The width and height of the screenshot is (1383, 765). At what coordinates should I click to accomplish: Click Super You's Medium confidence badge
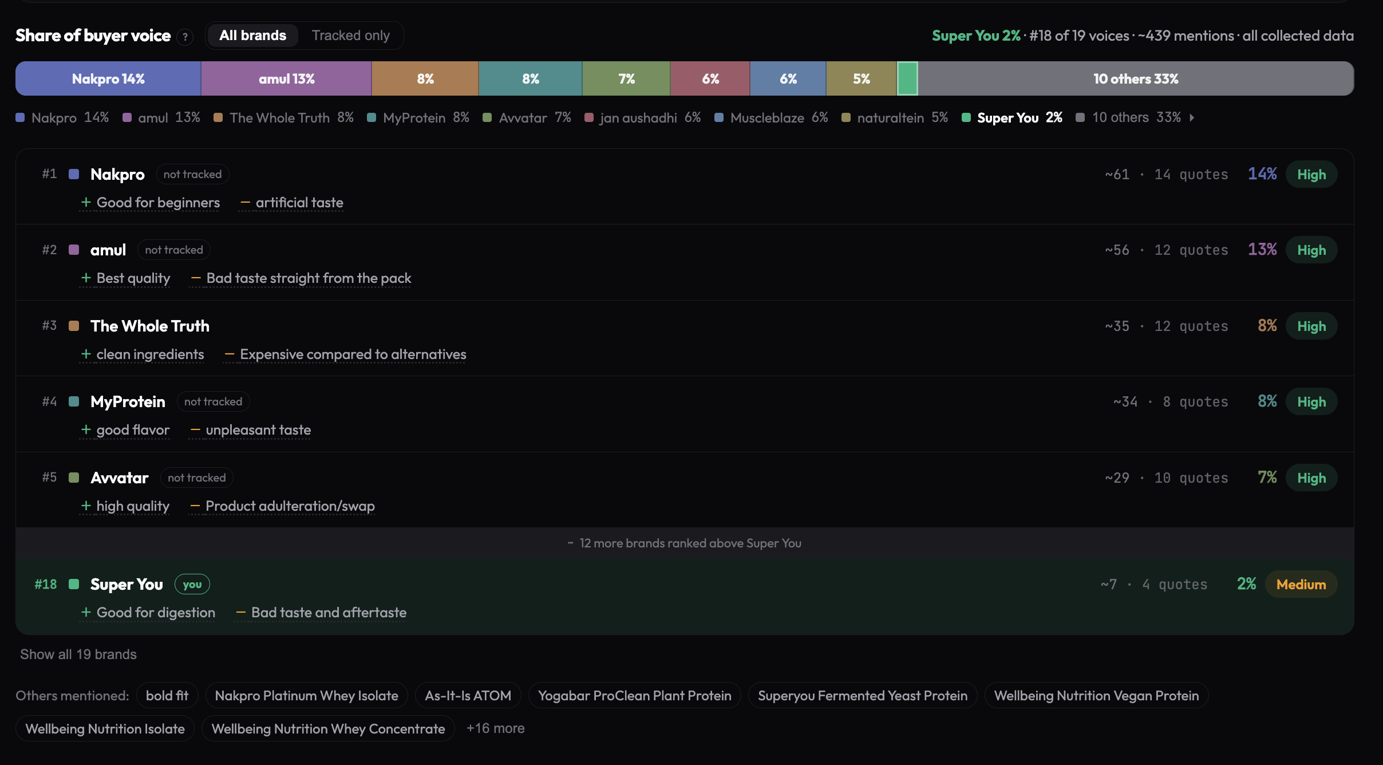point(1301,584)
